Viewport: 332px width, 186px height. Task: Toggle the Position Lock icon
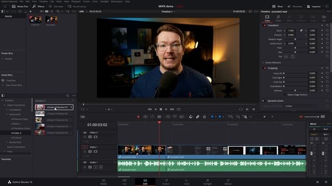(204, 117)
